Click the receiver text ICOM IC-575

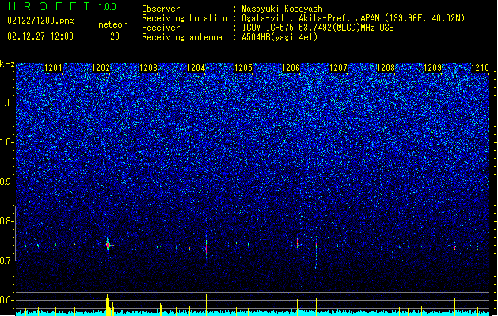[x=268, y=28]
